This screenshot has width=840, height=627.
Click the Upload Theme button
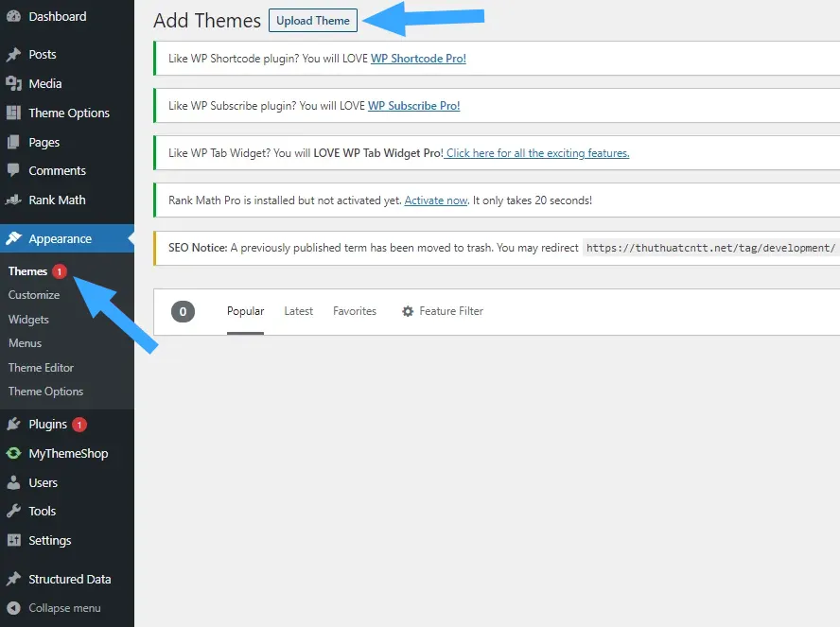pyautogui.click(x=312, y=20)
